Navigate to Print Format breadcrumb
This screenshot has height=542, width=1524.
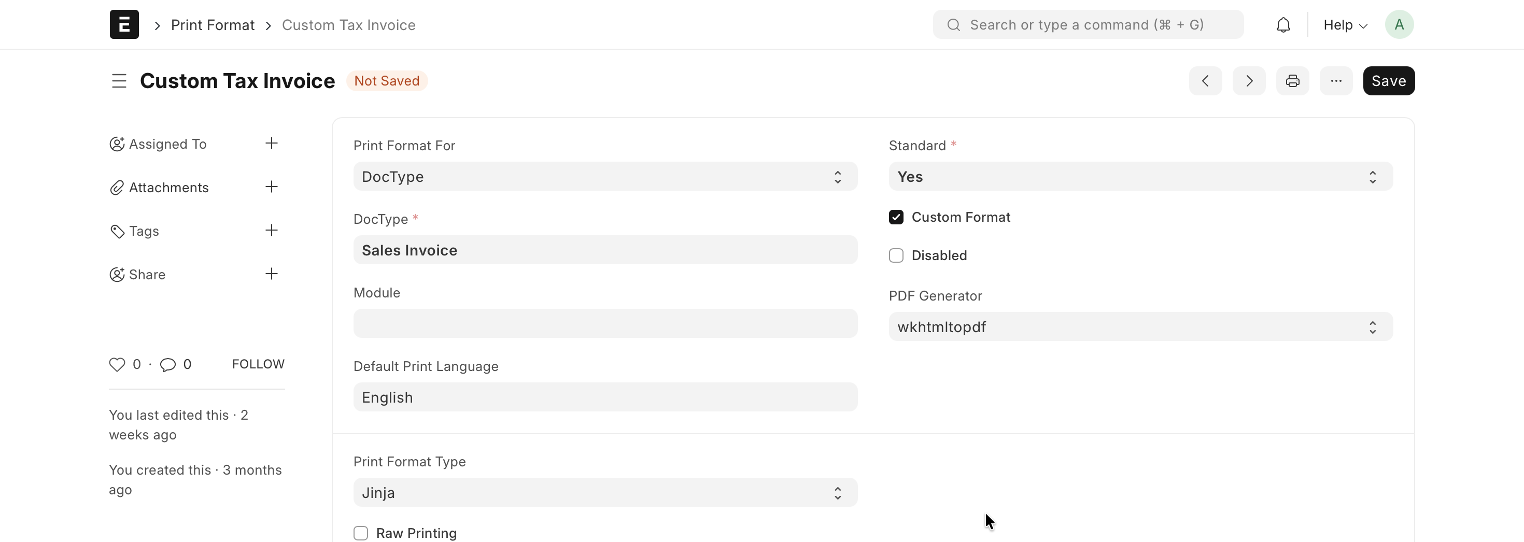coord(213,25)
